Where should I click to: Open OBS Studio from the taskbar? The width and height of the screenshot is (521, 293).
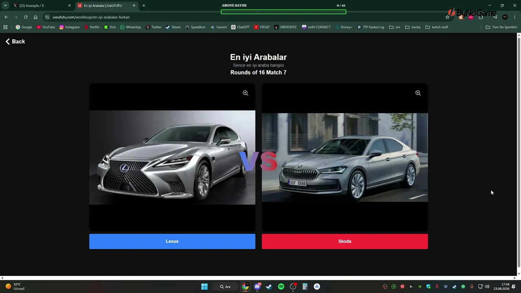click(x=293, y=286)
